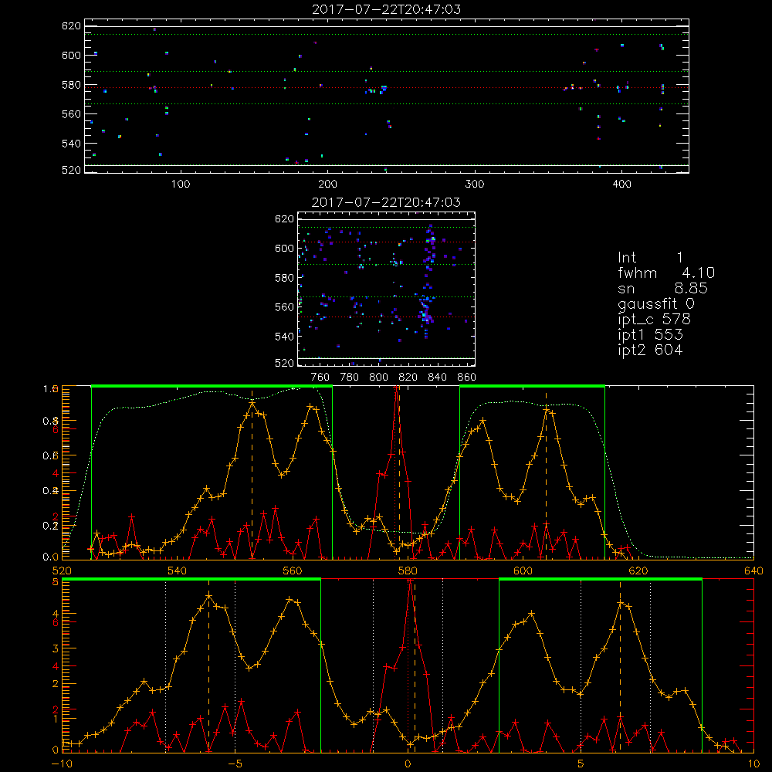Click x-axis label 400 on top plot
This screenshot has width=772, height=772.
(x=621, y=185)
